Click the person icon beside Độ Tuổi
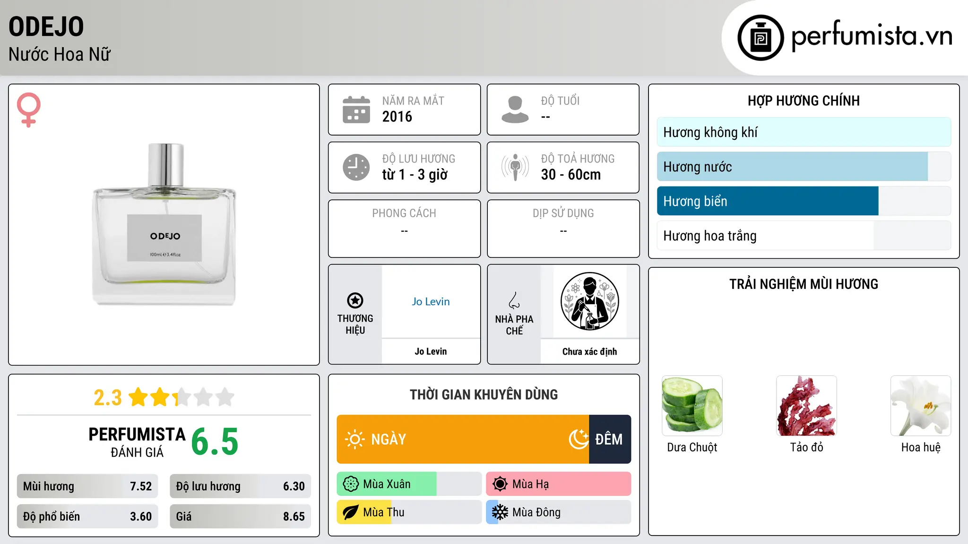Viewport: 968px width, 544px height. (515, 110)
